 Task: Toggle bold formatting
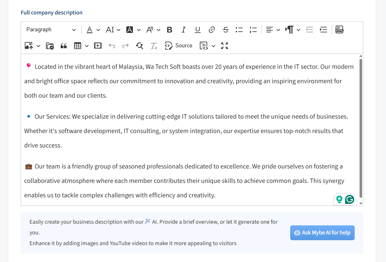click(x=169, y=30)
